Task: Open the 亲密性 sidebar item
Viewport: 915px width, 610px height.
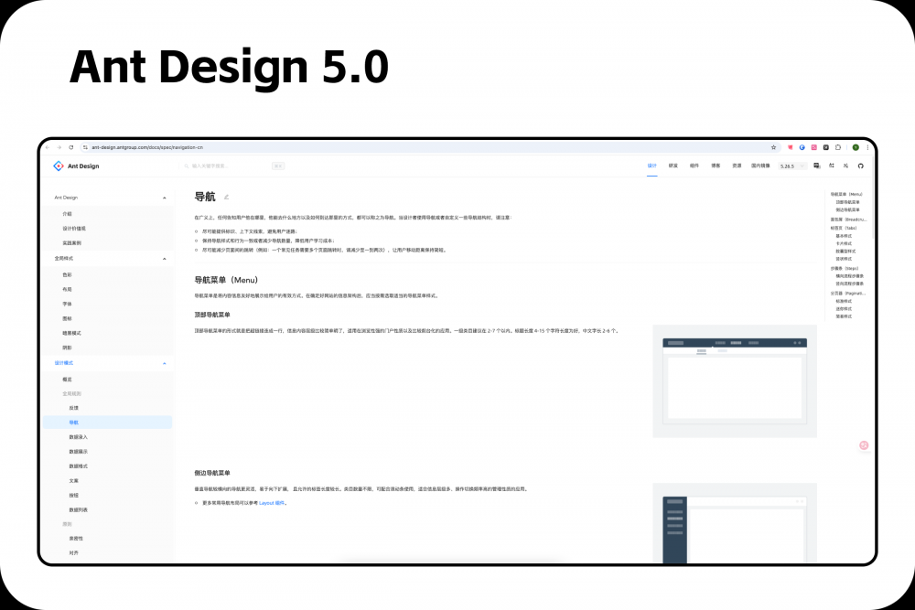Action: 76,539
